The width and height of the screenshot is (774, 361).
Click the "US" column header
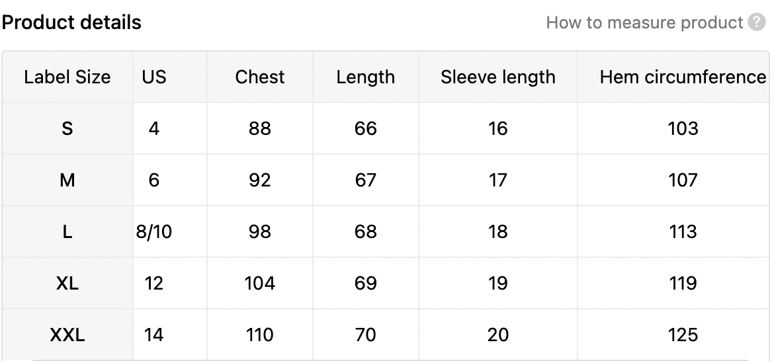153,77
